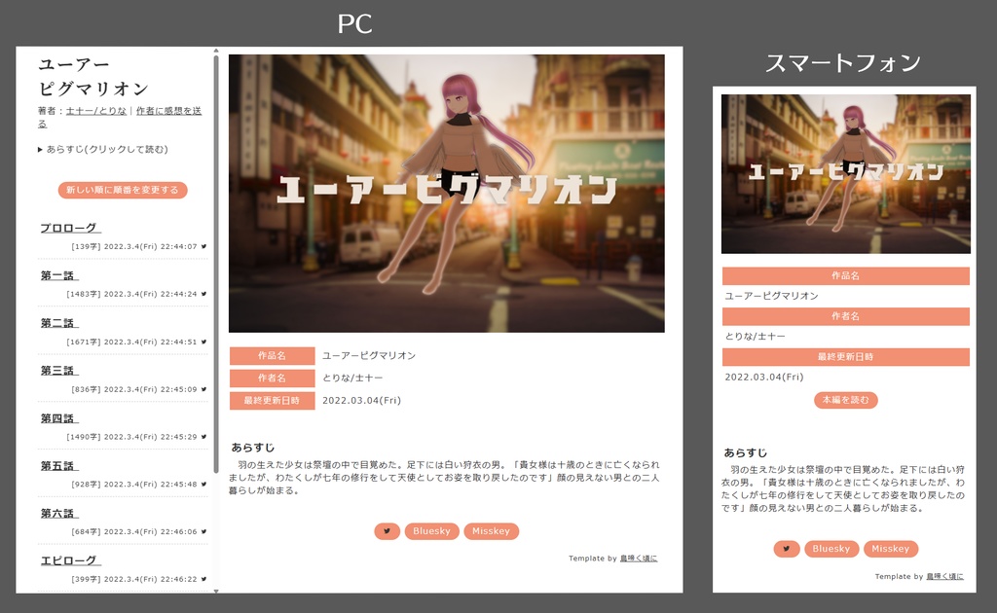Screen dimensions: 997x613
Task: Open the Template by 鳥啼く墟に credit link
Action: (638, 558)
